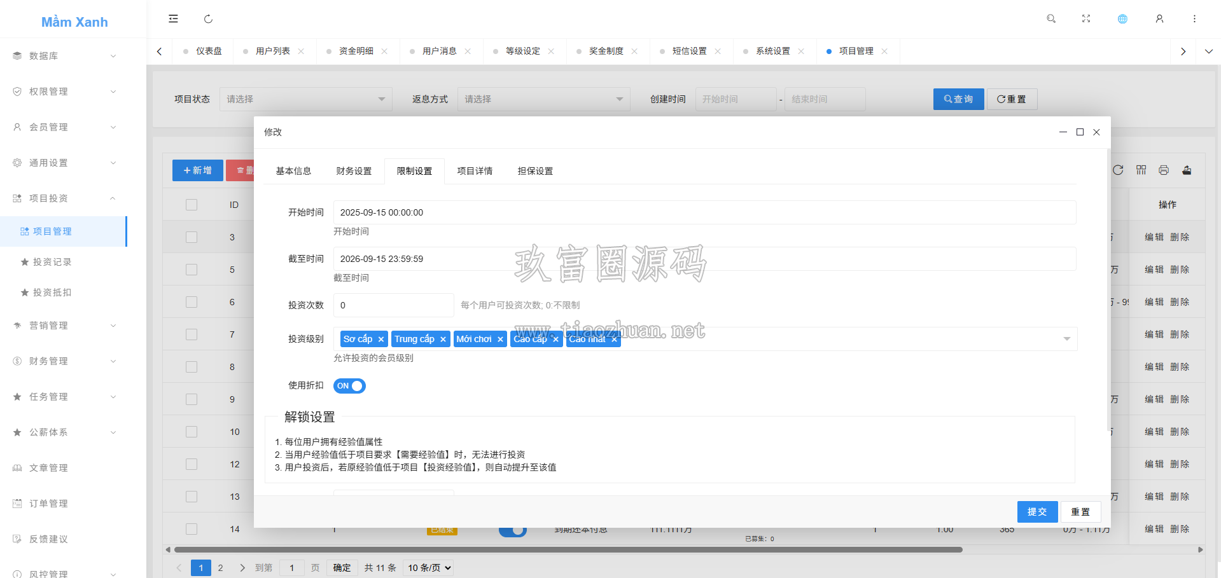This screenshot has height=578, width=1221.
Task: Open the column filter grid icon
Action: click(1141, 170)
